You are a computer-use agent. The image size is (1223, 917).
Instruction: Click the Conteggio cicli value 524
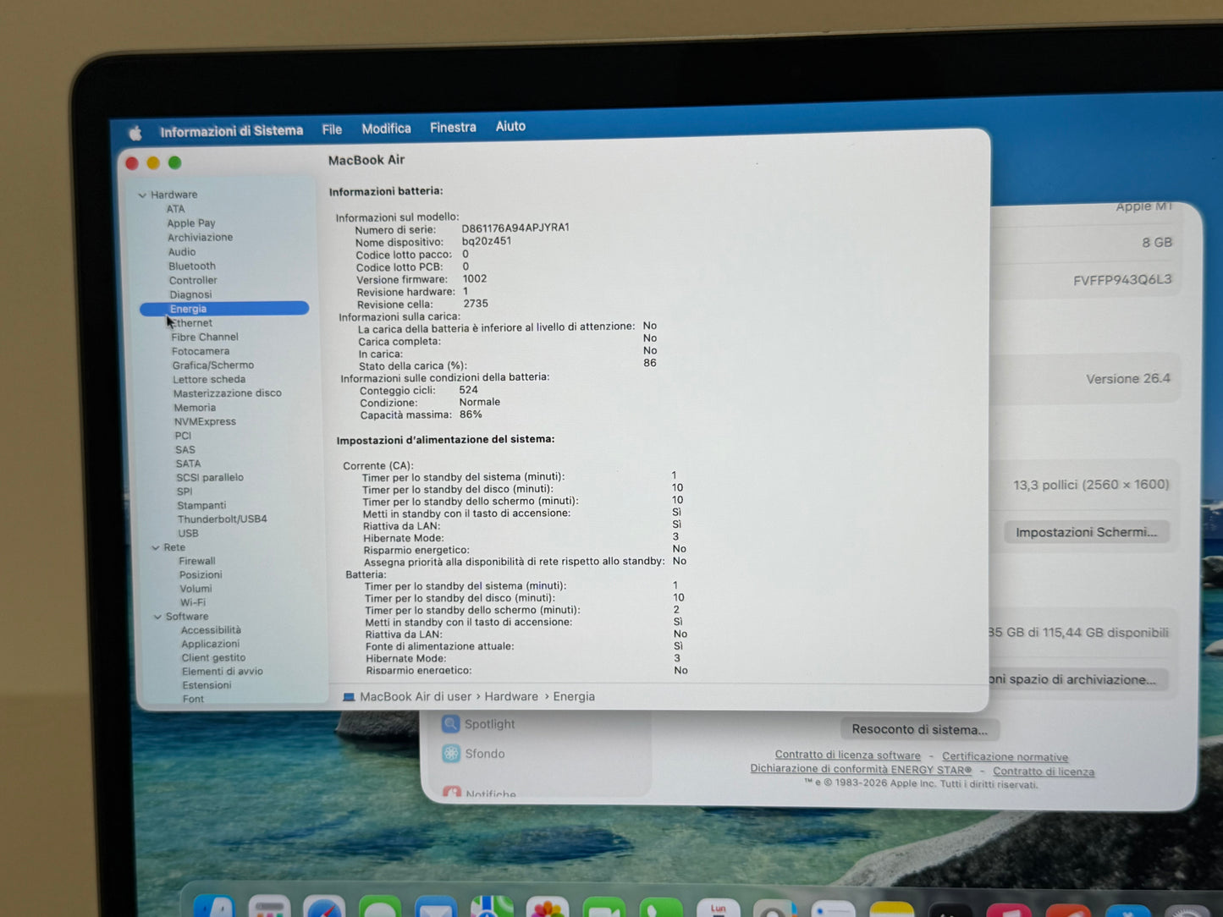point(468,390)
